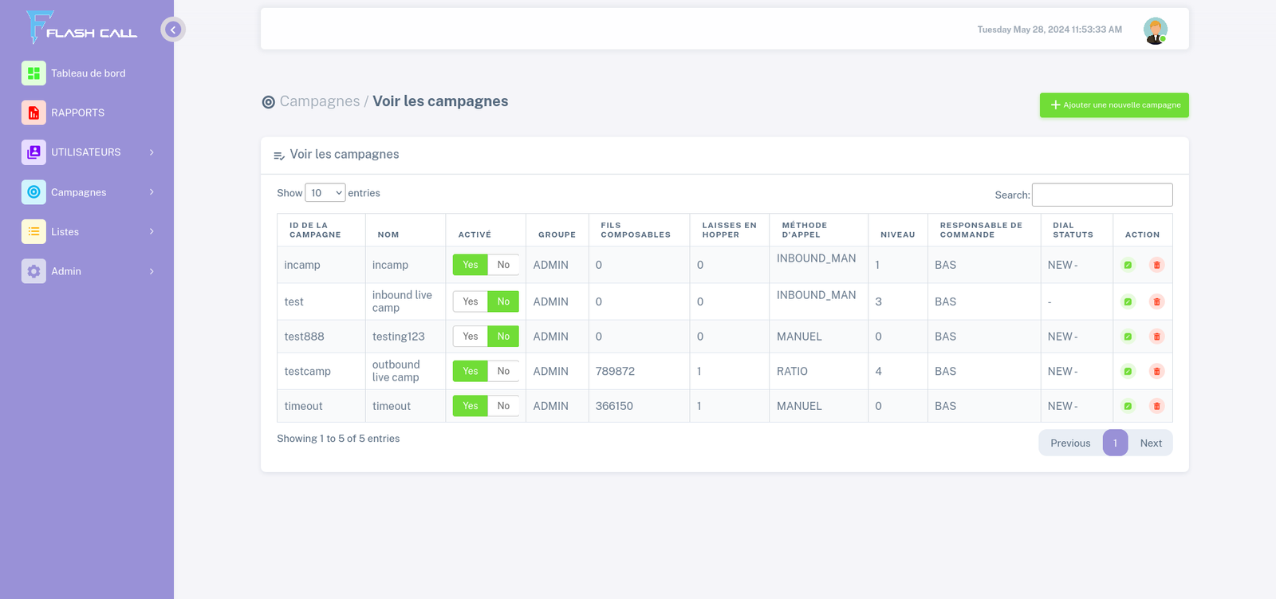
Task: Open the Show entries count dropdown
Action: (x=325, y=193)
